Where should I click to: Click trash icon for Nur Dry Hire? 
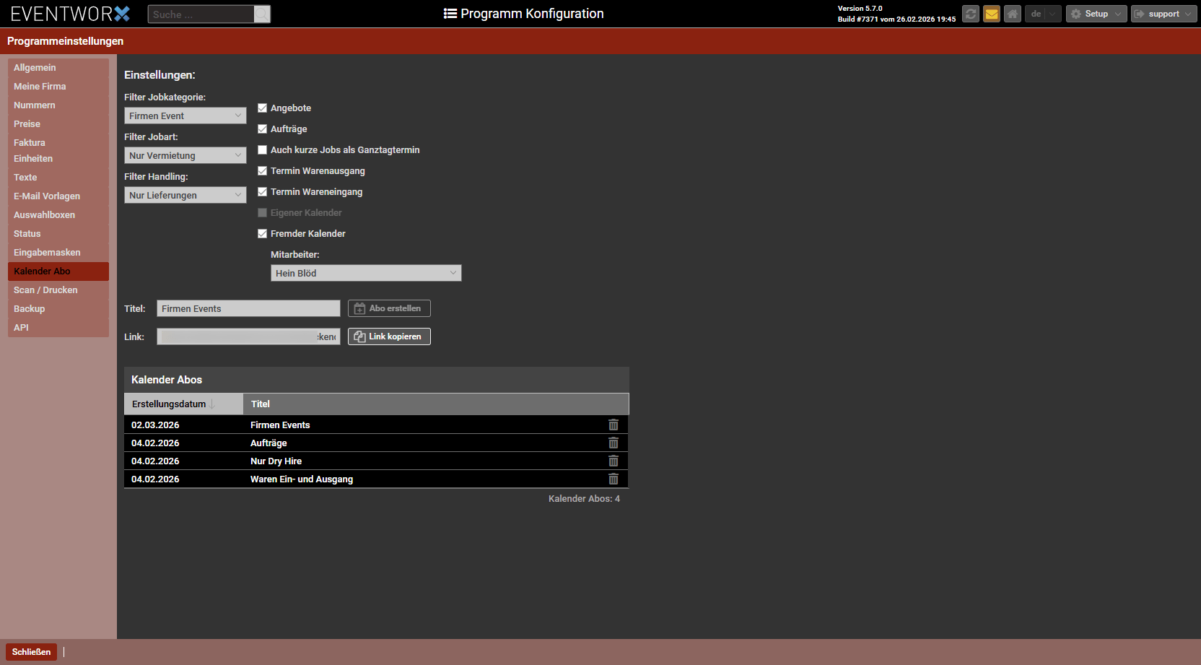coord(613,461)
